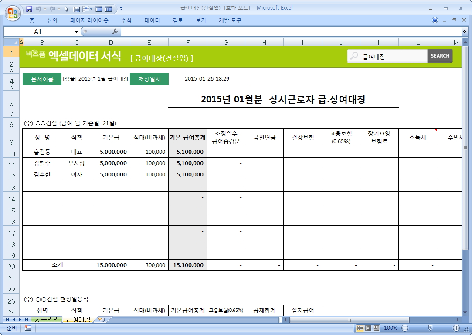Click the macro record icon in status bar

pyautogui.click(x=28, y=328)
